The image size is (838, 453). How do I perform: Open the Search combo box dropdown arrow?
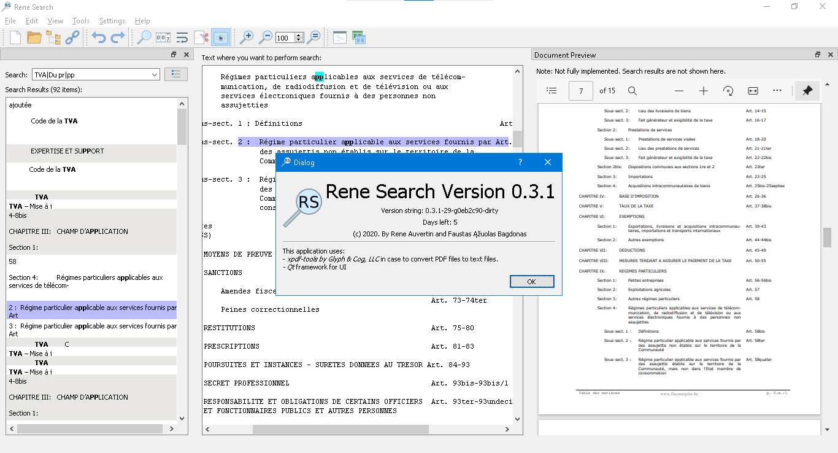tap(155, 75)
